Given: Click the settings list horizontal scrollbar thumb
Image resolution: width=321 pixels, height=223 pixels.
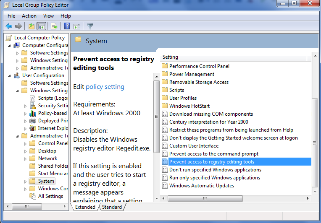Looking at the screenshot, I should tap(205, 199).
